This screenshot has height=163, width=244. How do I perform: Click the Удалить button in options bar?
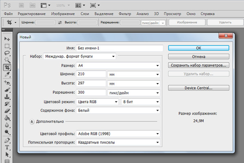(225, 22)
